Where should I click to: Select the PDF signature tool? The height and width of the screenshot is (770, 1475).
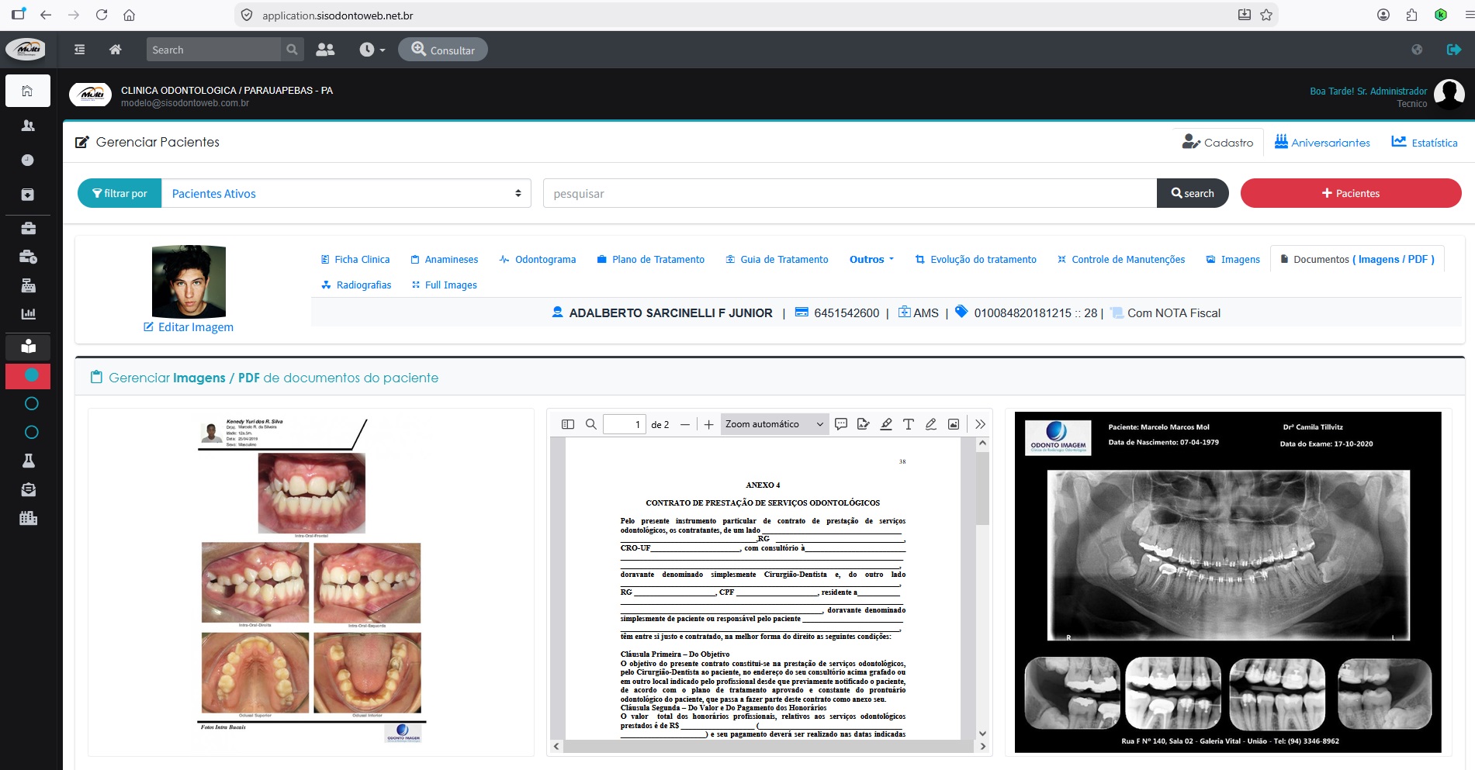(x=863, y=424)
